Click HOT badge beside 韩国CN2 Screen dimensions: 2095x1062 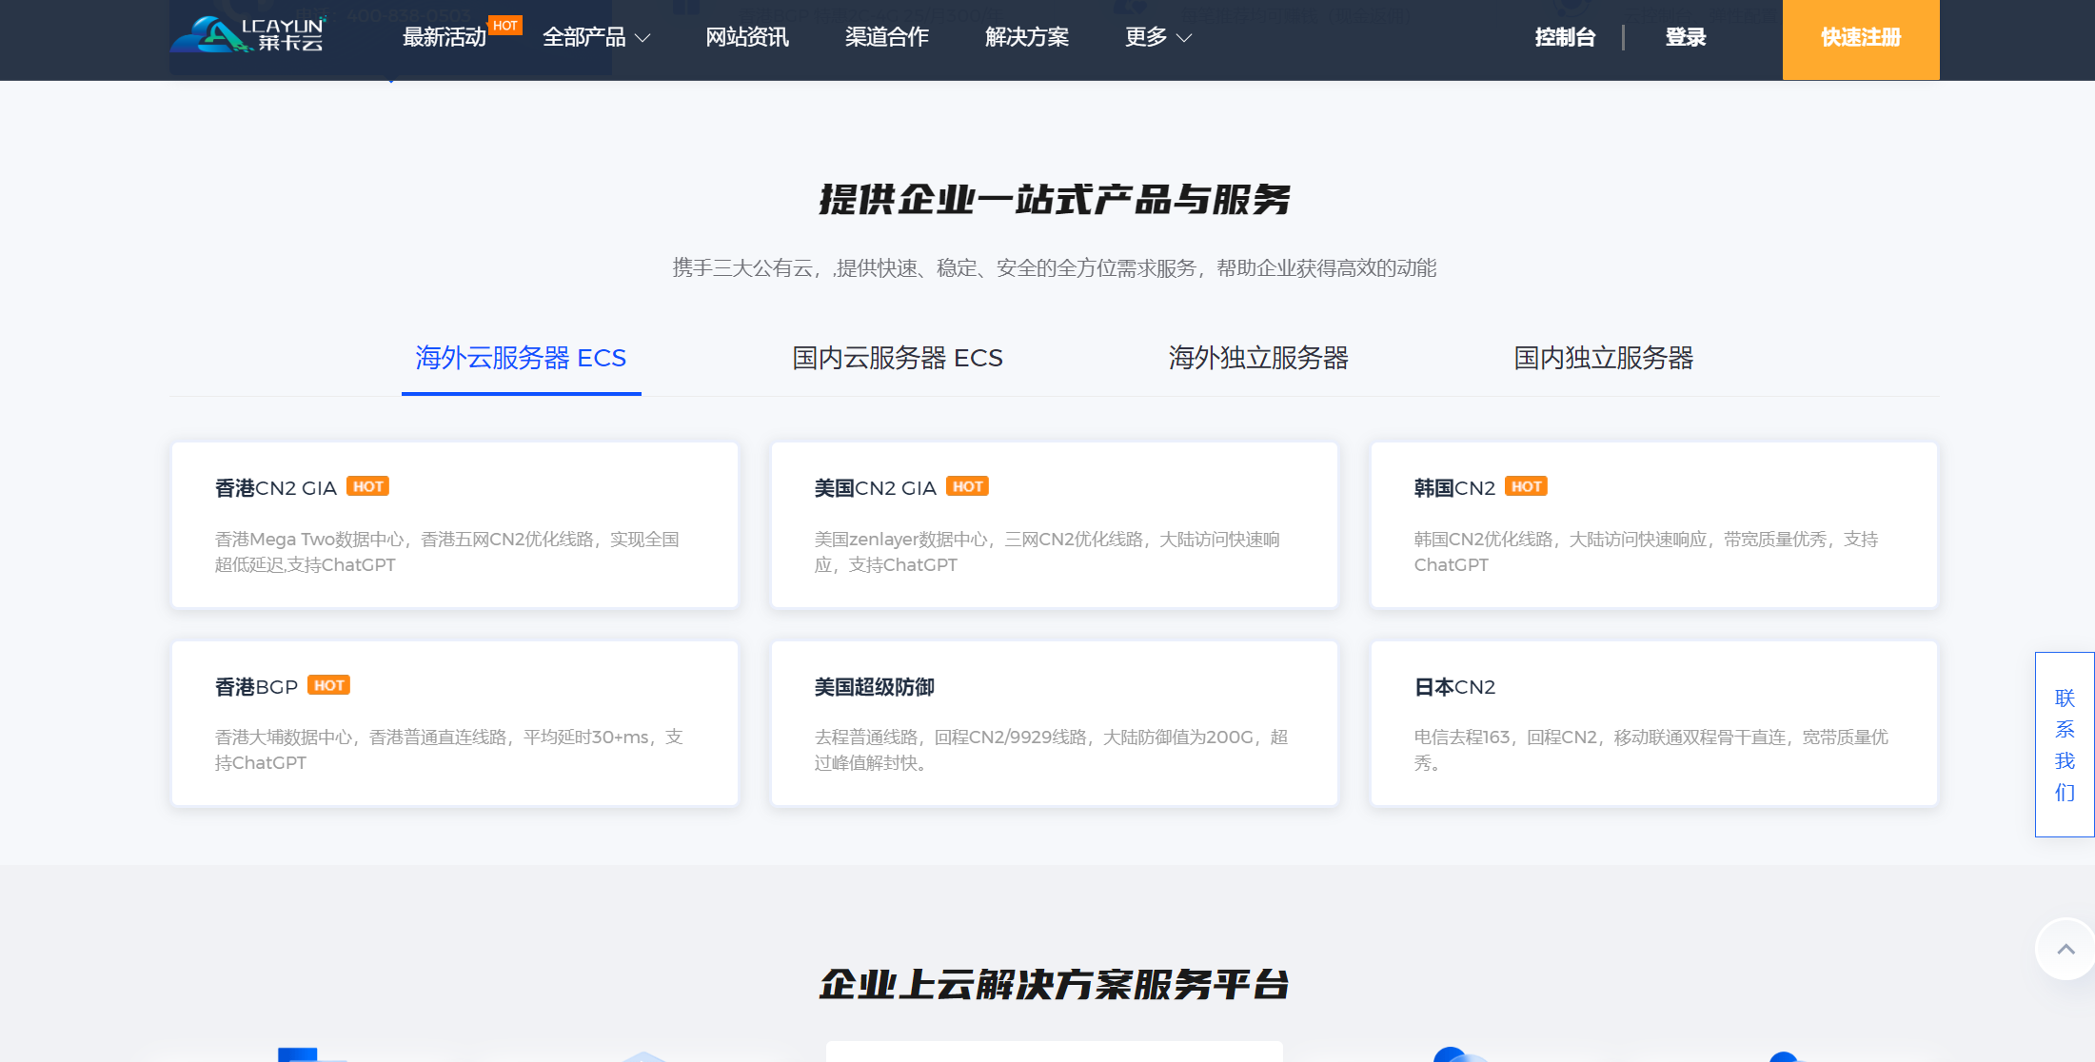pyautogui.click(x=1526, y=486)
